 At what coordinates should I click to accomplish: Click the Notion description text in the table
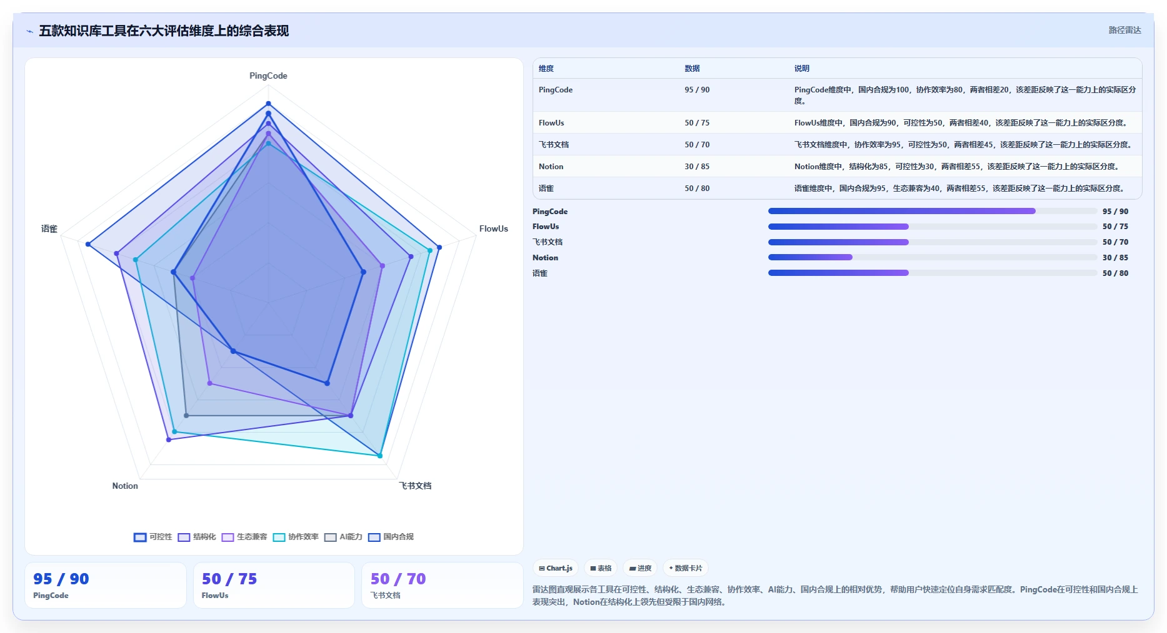pos(958,167)
